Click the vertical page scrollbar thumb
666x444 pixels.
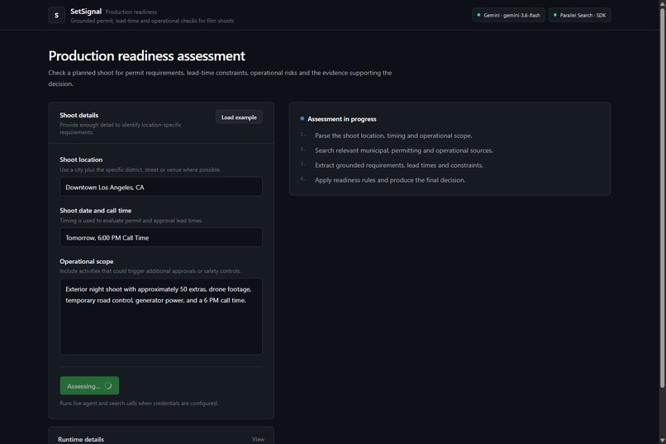tap(662, 198)
